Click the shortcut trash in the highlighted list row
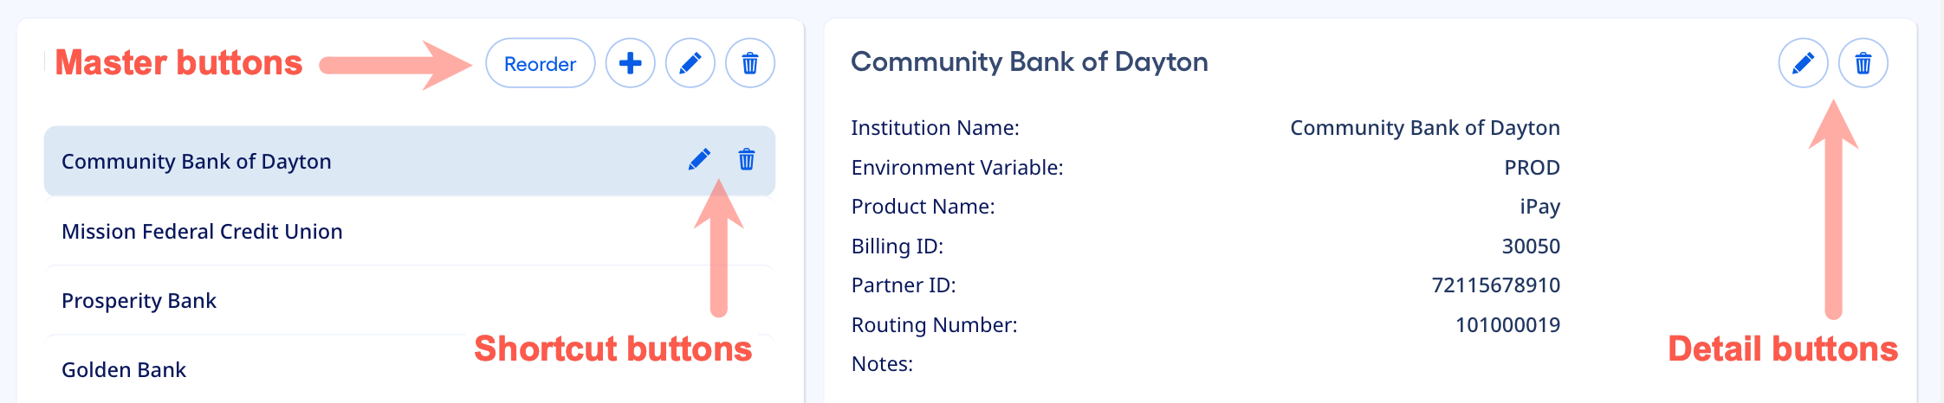1944x403 pixels. pyautogui.click(x=746, y=160)
